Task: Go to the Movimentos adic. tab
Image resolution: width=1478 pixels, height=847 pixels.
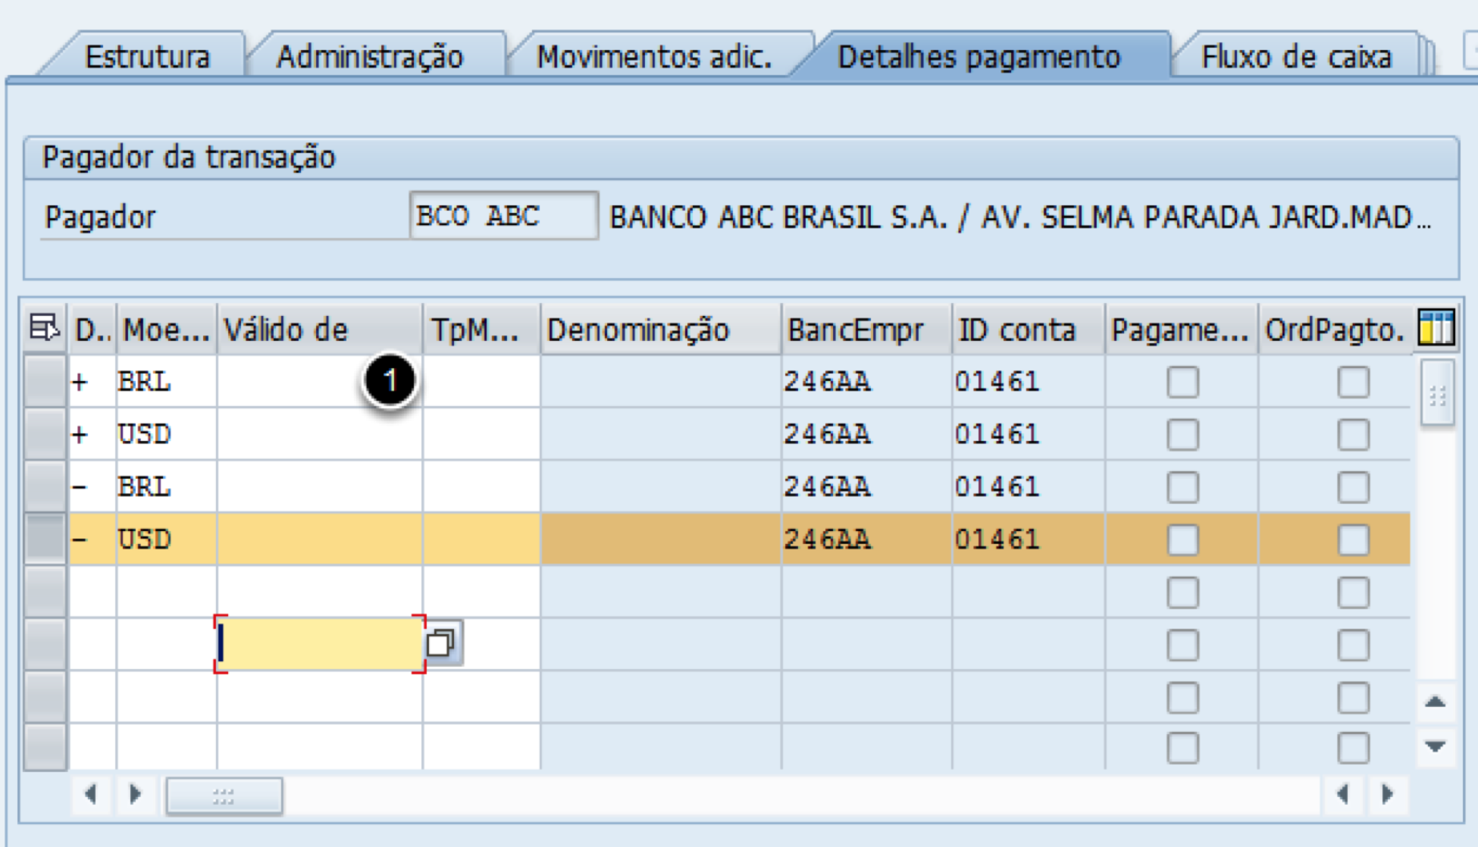Action: [x=654, y=58]
